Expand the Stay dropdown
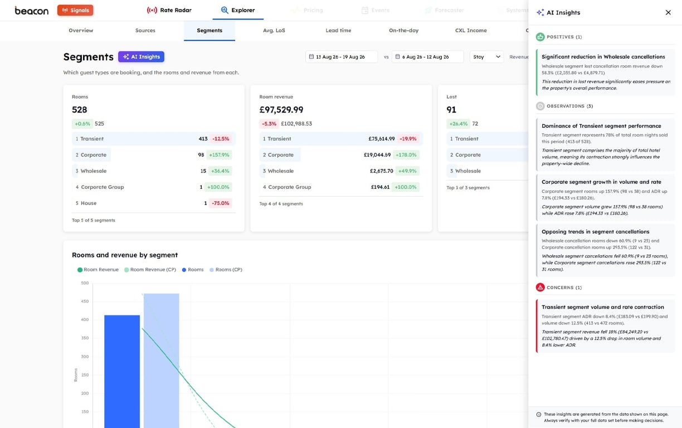Image resolution: width=682 pixels, height=428 pixels. tap(487, 57)
